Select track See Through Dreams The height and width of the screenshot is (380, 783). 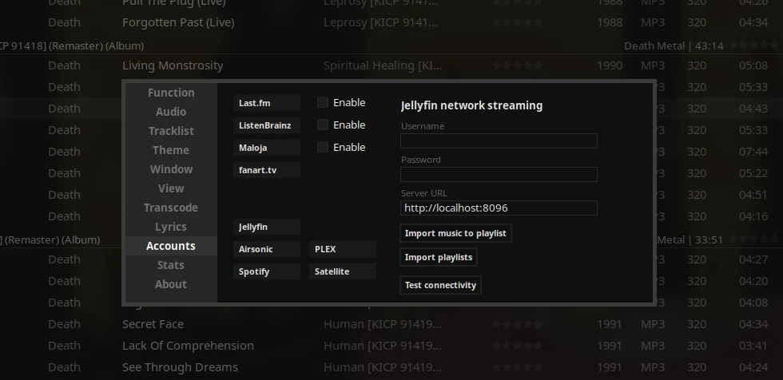coord(180,367)
